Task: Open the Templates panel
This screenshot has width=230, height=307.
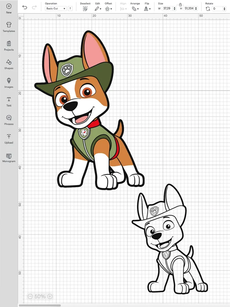Action: [x=9, y=27]
